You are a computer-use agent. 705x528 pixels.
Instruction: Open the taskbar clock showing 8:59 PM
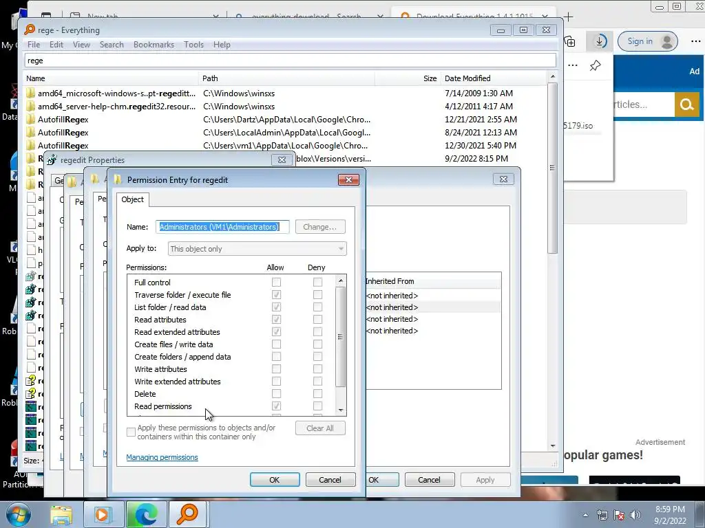coord(670,515)
